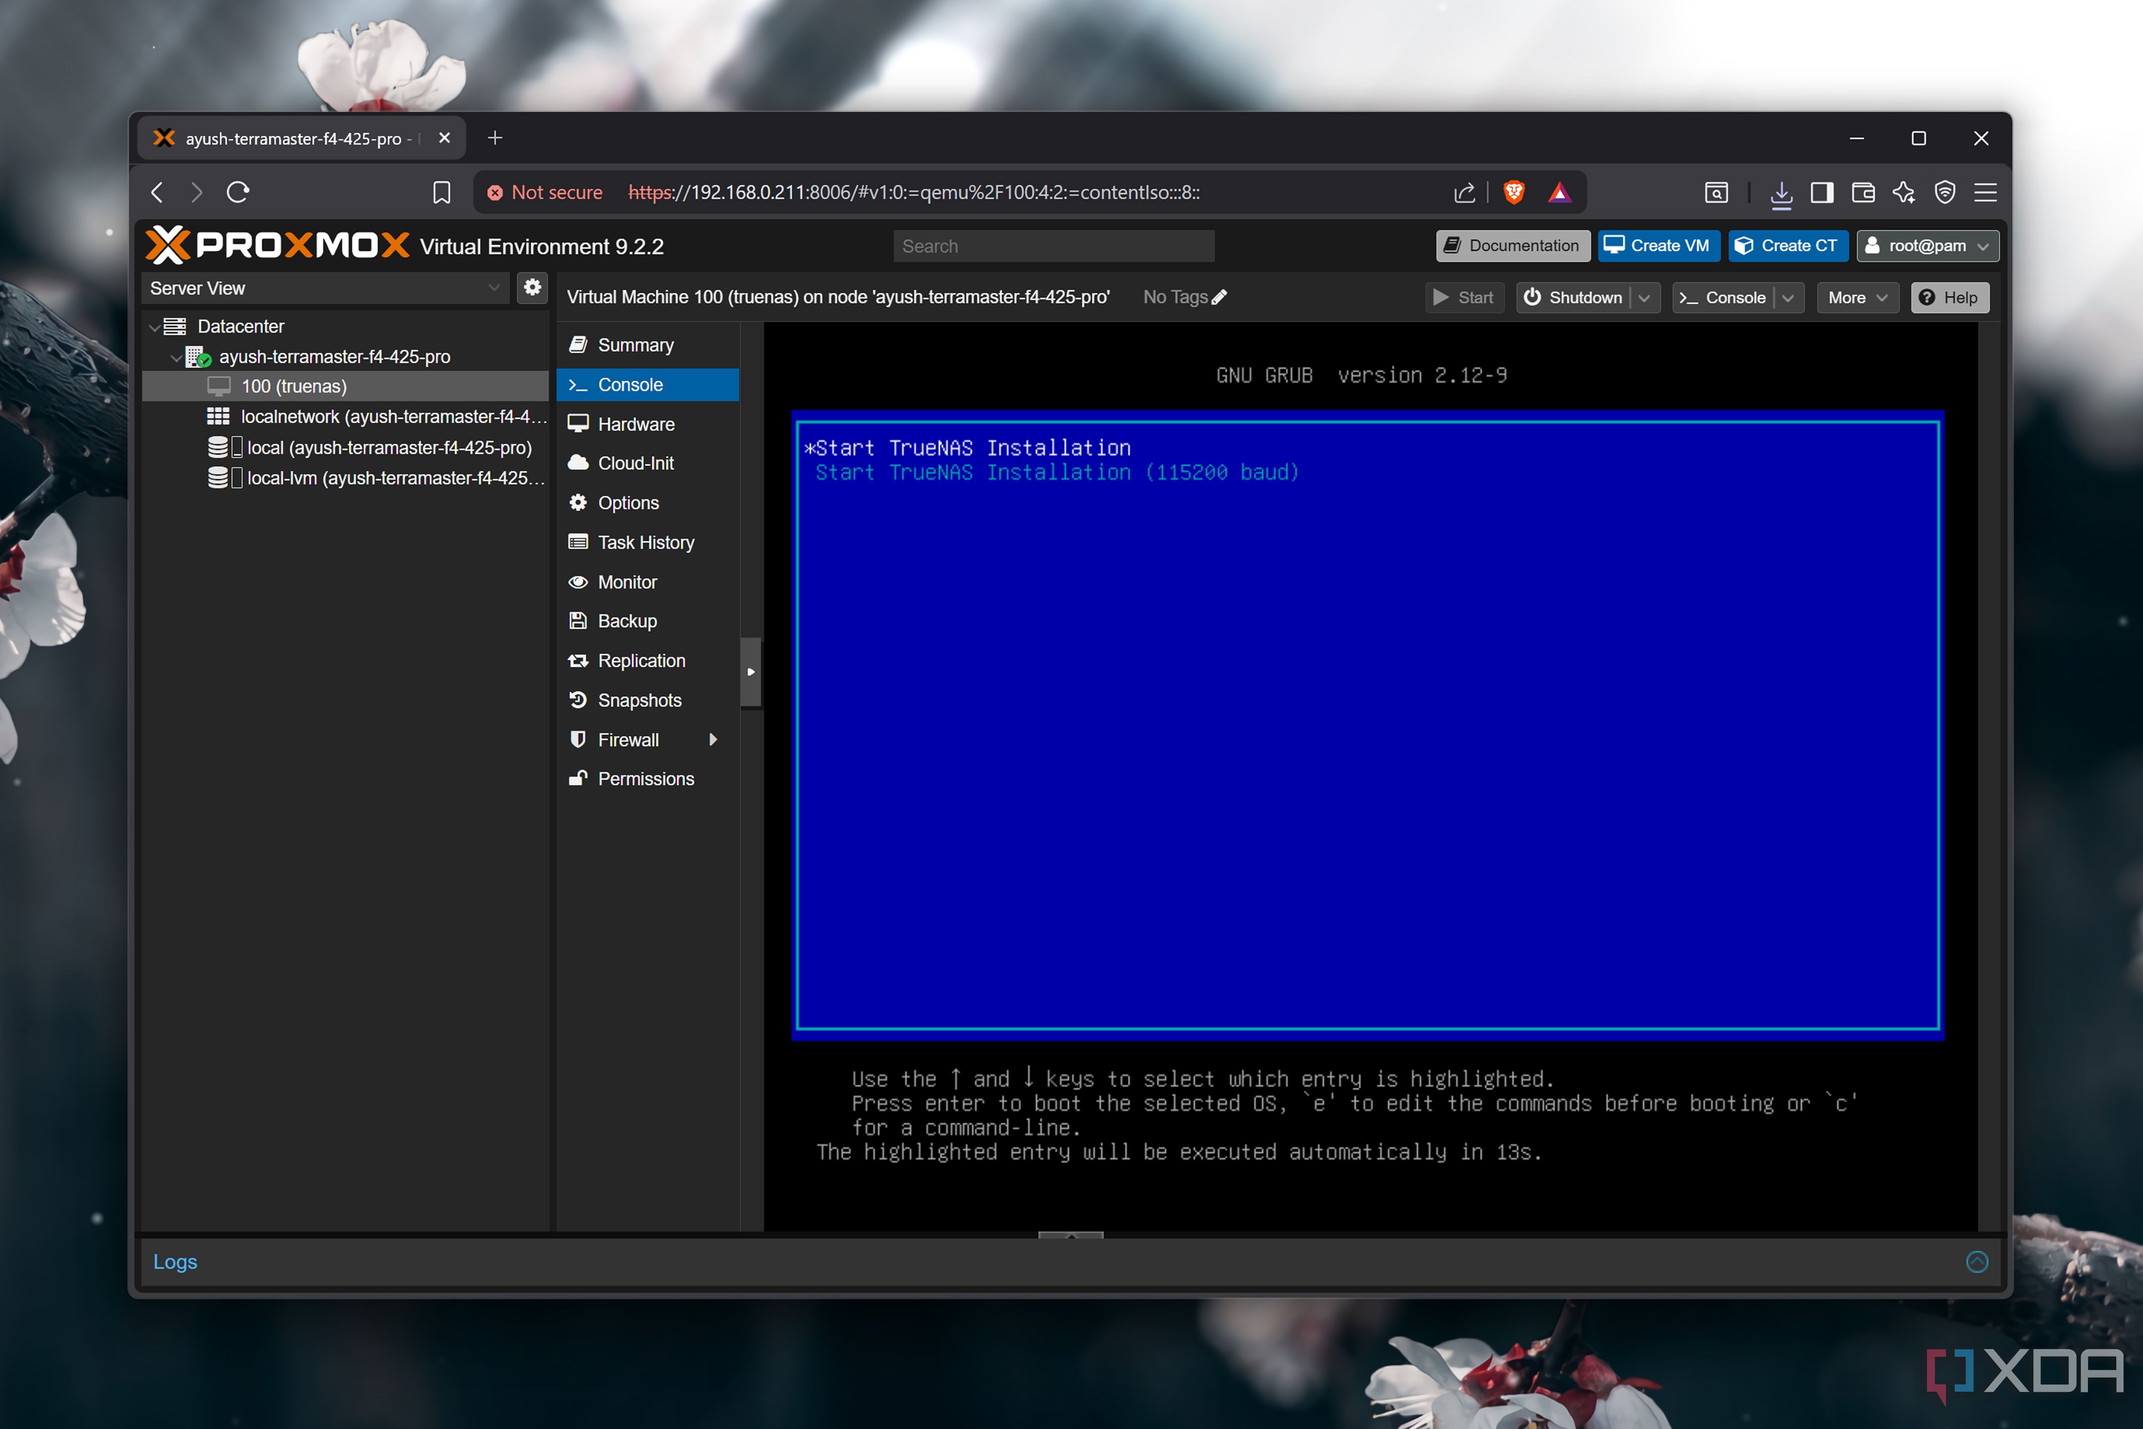This screenshot has width=2143, height=1429.
Task: Open the Hardware menu item
Action: (x=648, y=424)
